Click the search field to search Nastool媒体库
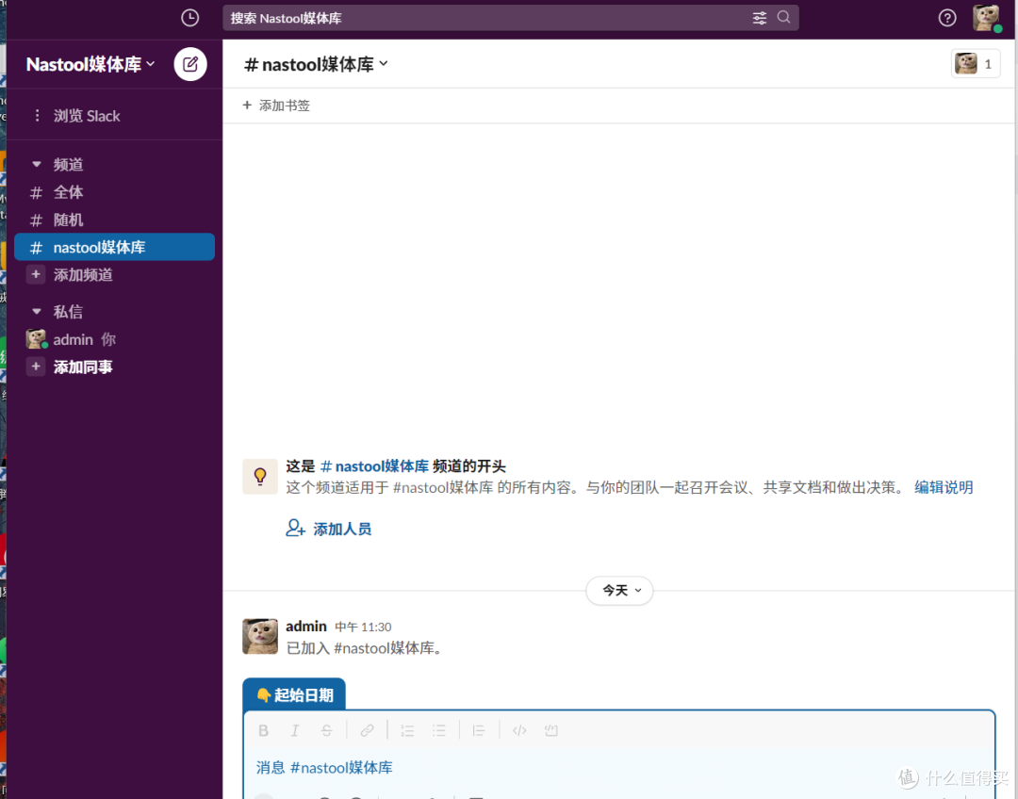Viewport: 1018px width, 799px height. [x=471, y=17]
